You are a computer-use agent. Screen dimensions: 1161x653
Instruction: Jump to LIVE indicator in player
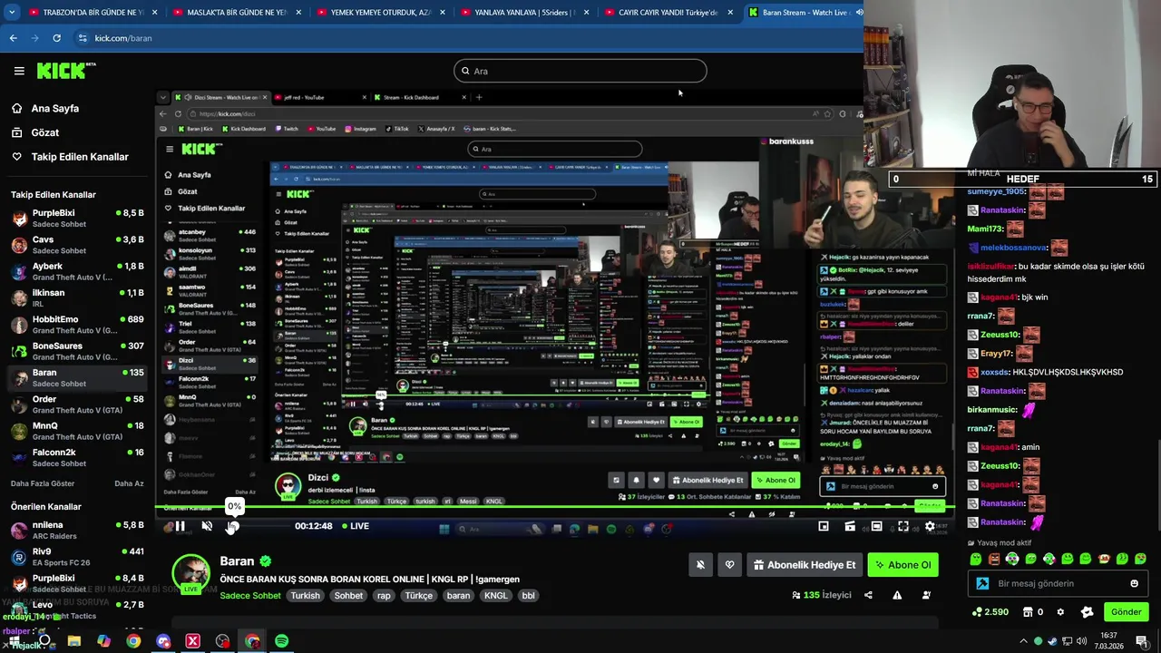(355, 526)
